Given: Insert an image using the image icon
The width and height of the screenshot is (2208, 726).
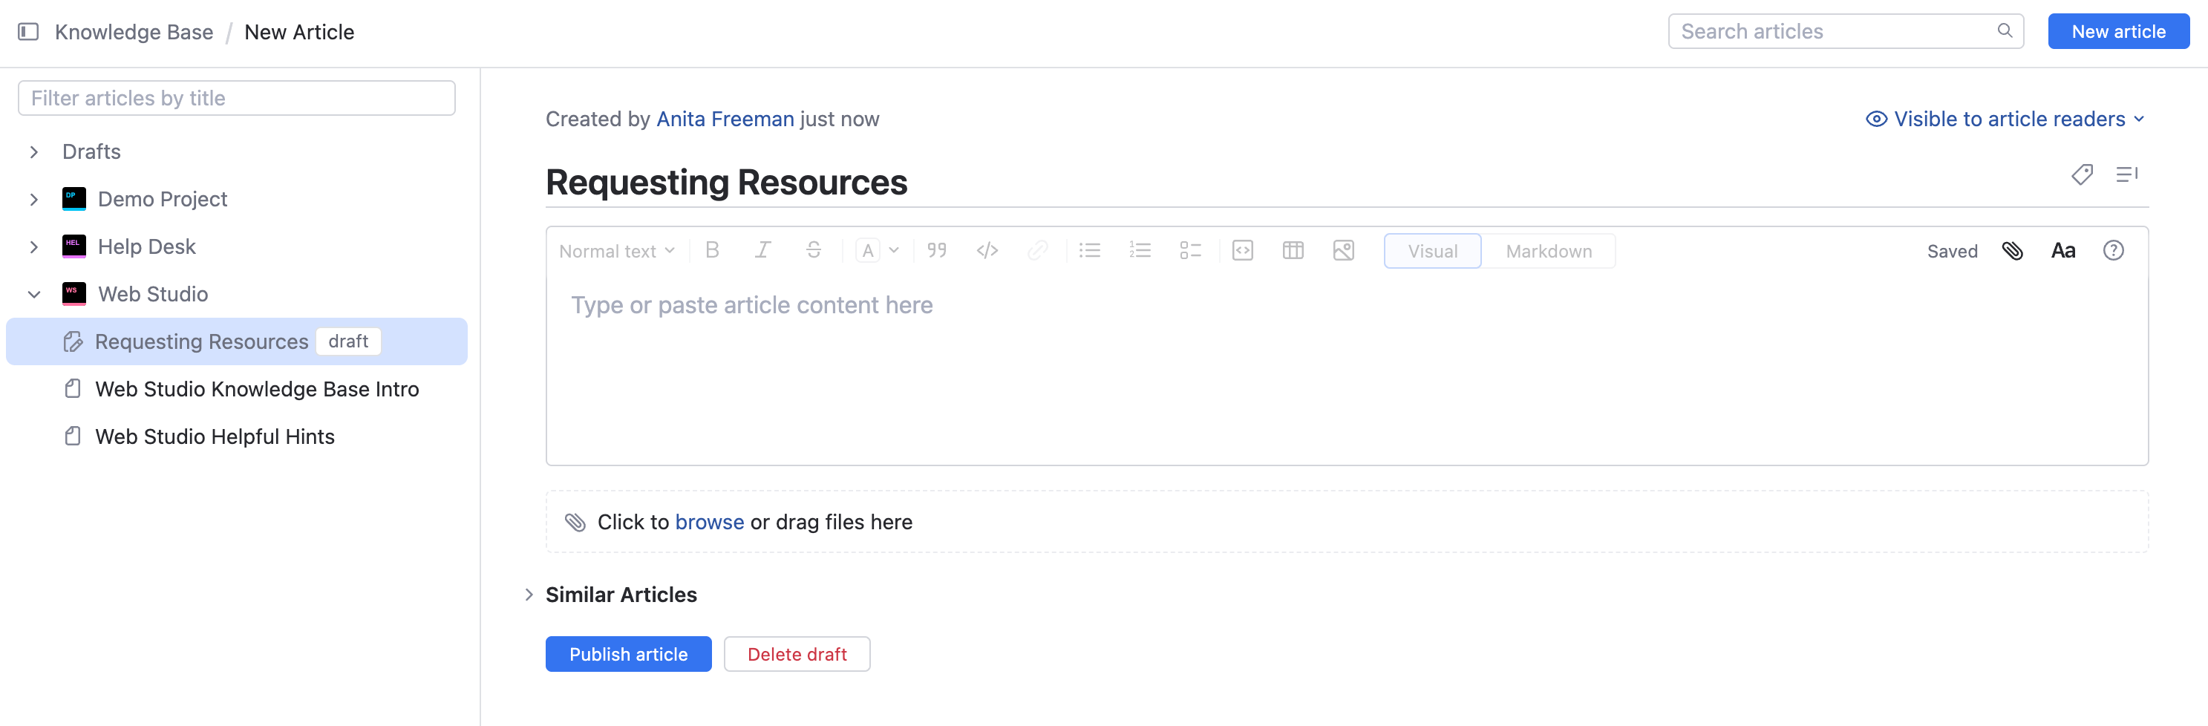Looking at the screenshot, I should [1343, 250].
